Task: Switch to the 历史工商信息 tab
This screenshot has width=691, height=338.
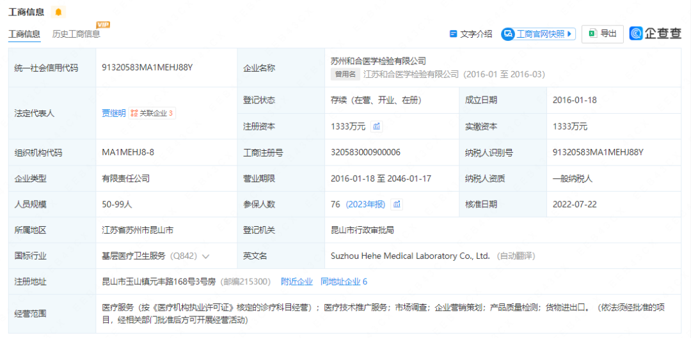Action: coord(76,35)
